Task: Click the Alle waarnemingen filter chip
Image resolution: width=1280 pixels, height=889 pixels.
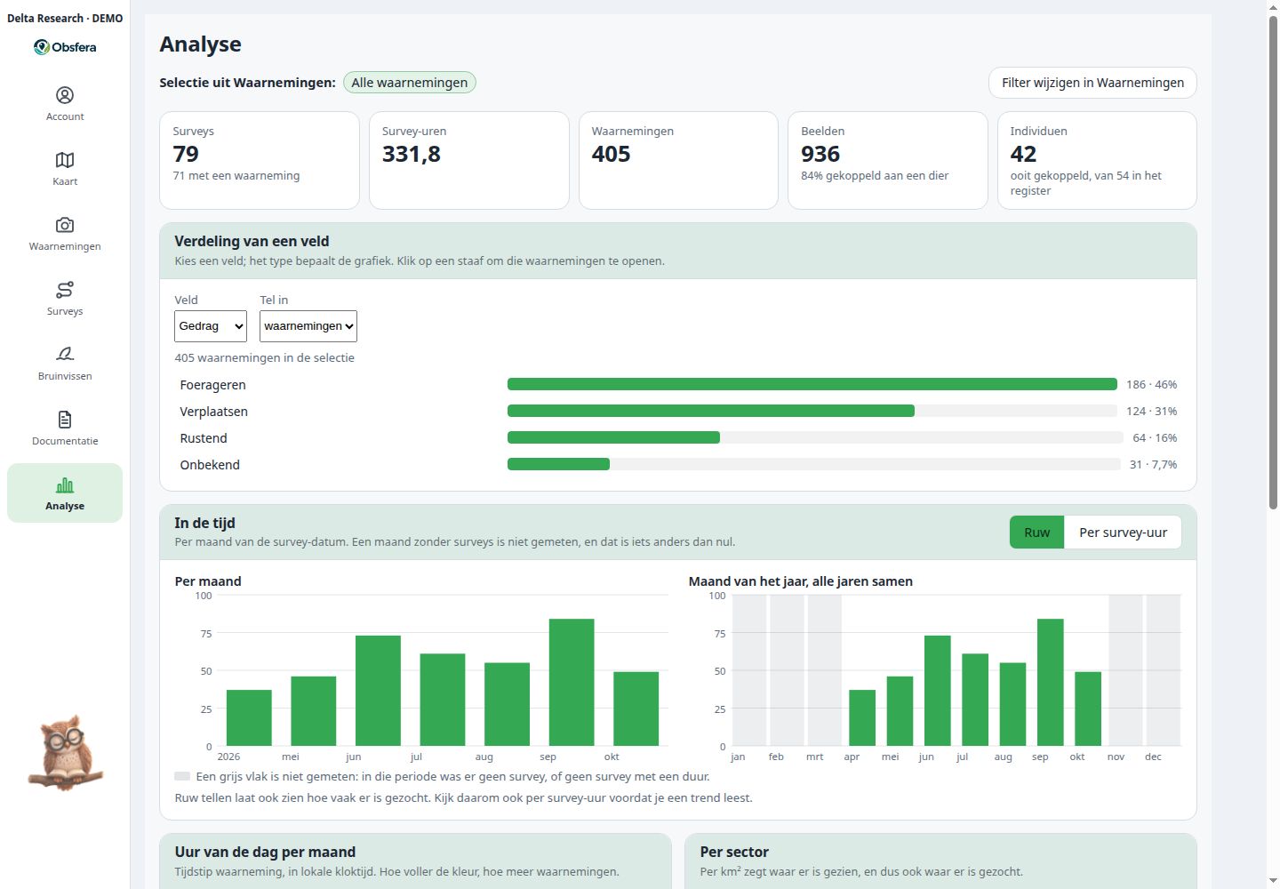Action: coord(410,83)
